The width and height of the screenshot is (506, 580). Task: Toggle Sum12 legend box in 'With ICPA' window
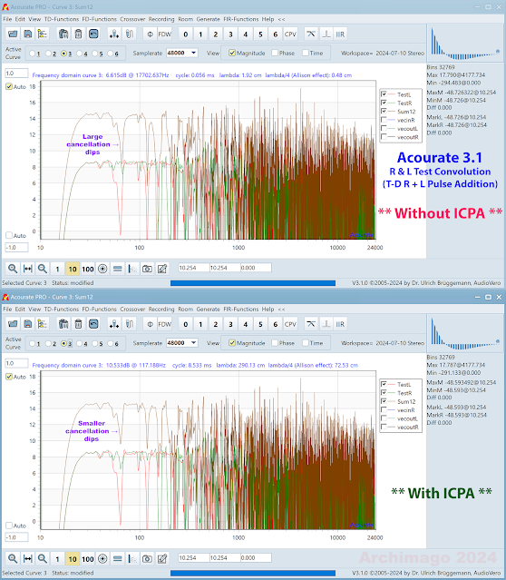(384, 401)
